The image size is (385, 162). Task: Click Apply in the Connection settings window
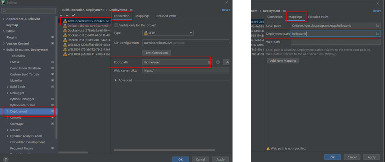point(220,159)
